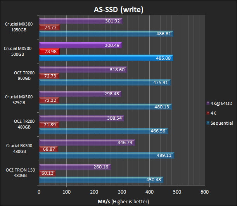This screenshot has height=206, width=237.
Task: Click the 260.16 bar value
Action: 101,167
